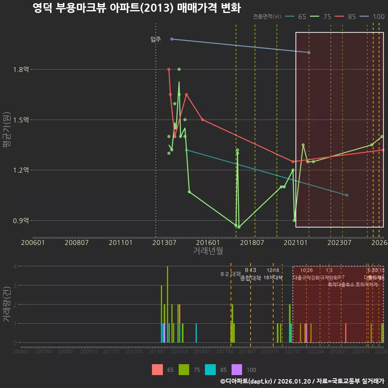This screenshot has height=388, width=388.
Task: Click '200704' on the volume chart x-axis
Action: tap(44, 351)
